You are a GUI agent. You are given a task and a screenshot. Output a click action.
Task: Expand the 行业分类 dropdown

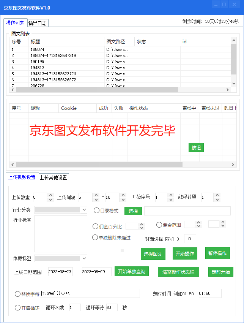[84, 210]
